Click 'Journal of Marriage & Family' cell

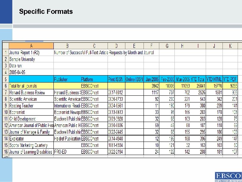31,132
